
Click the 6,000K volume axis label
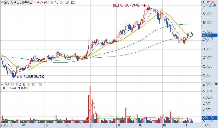pyautogui.click(x=208, y=85)
